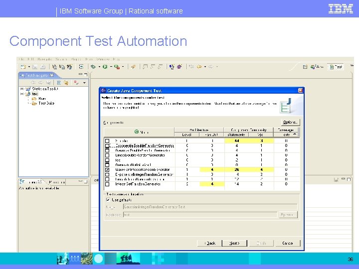Check the first component row checkbox
Screen dimensions: 359x269
(x=107, y=141)
